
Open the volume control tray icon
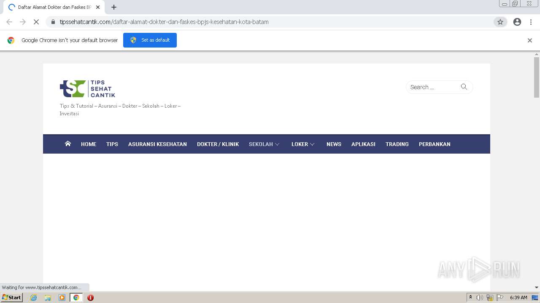coord(480,298)
